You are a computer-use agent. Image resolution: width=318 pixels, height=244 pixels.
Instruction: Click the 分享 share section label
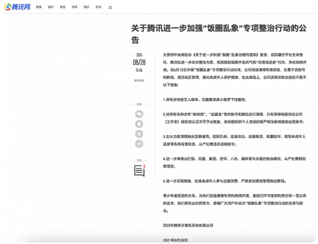tap(139, 104)
